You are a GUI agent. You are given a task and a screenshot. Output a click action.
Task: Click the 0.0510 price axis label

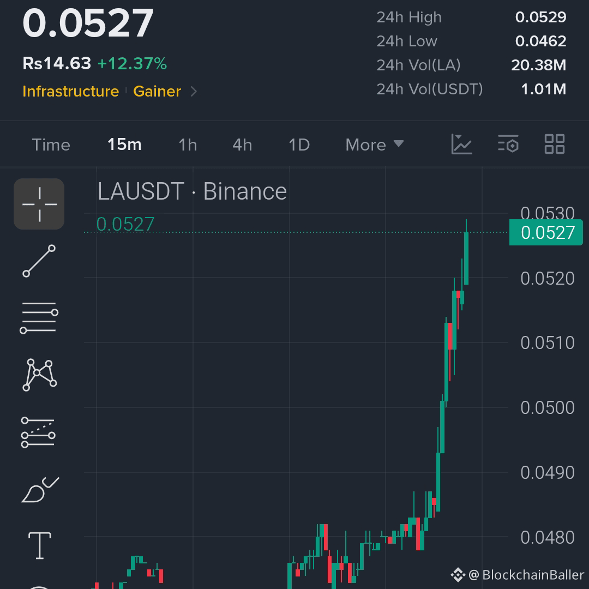[x=548, y=343]
